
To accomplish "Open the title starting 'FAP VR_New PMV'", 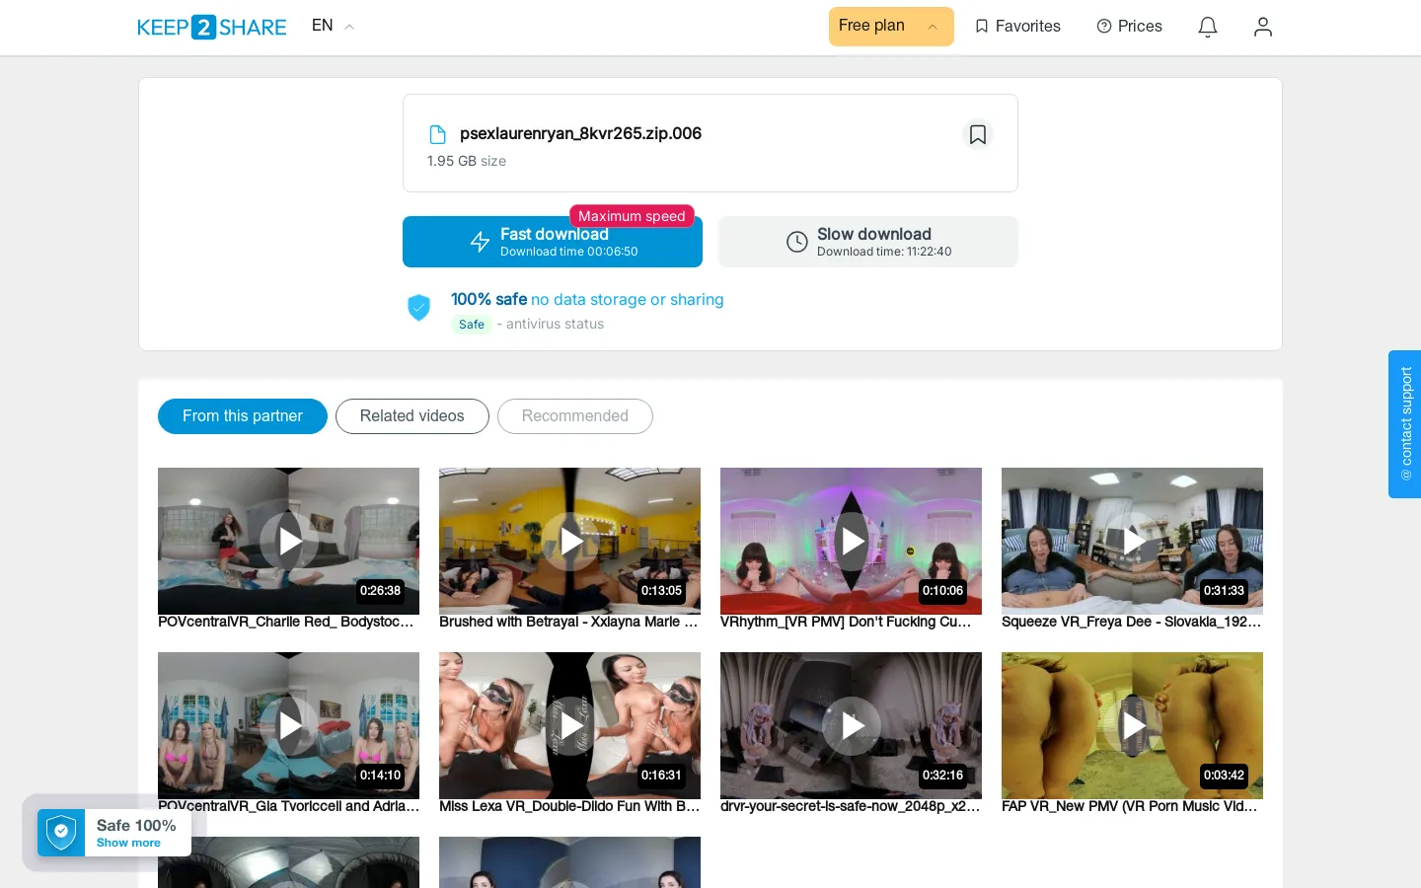I will (1129, 806).
